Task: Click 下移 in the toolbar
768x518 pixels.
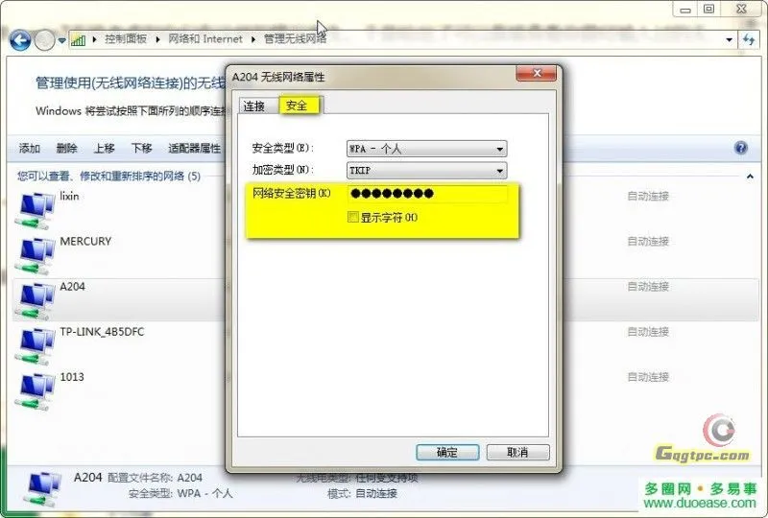Action: click(141, 148)
